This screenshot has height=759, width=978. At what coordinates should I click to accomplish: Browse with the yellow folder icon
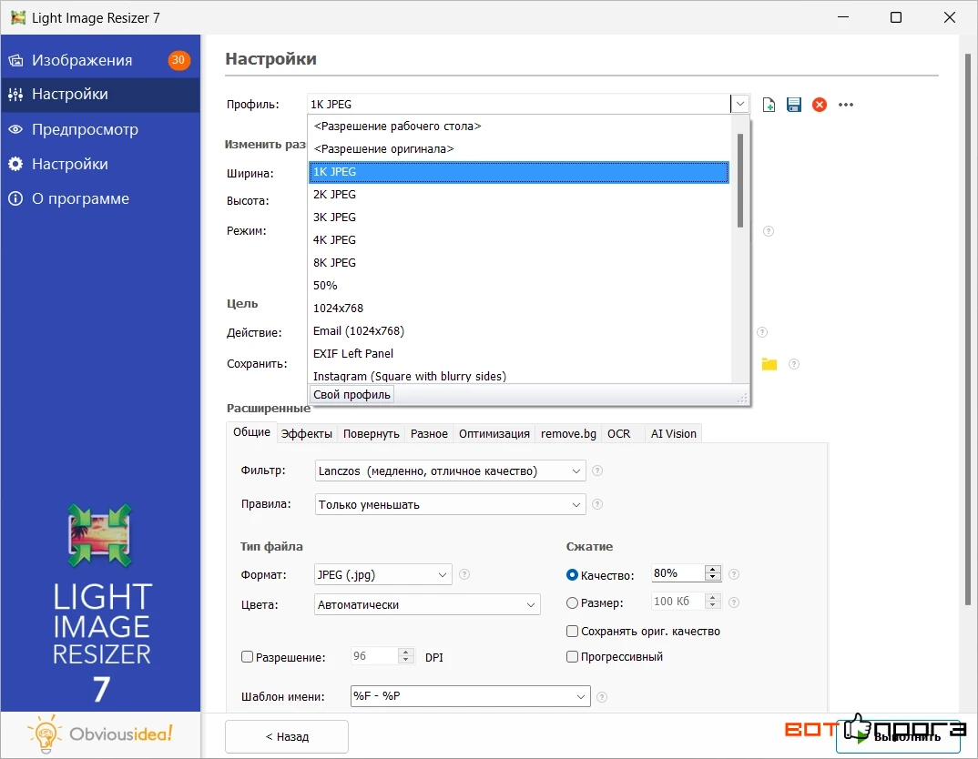769,364
